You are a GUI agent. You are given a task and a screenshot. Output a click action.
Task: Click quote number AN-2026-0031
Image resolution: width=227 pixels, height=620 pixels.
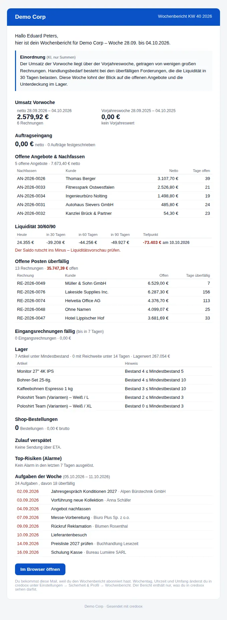pyautogui.click(x=31, y=204)
